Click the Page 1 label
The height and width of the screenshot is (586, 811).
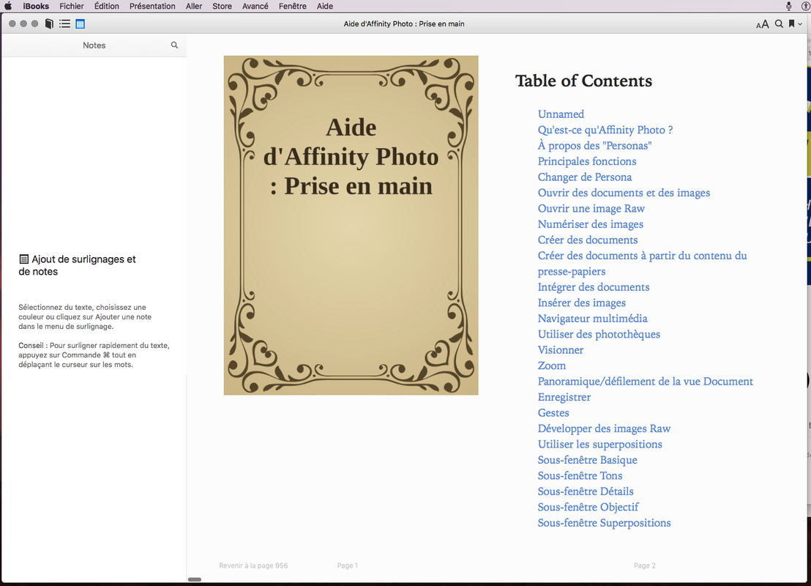pyautogui.click(x=348, y=565)
